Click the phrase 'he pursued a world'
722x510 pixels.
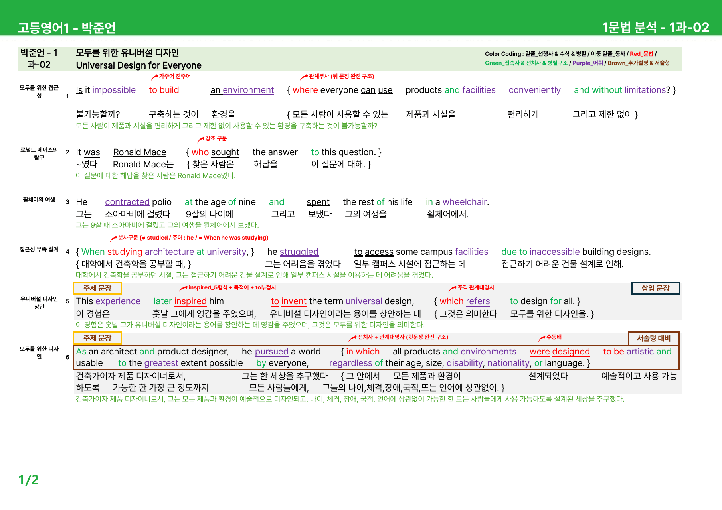281,352
